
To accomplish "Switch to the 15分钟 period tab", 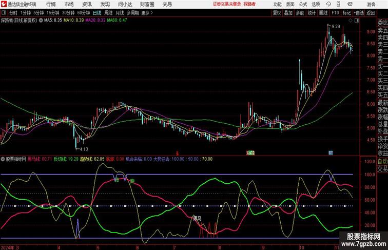I will click(x=53, y=13).
